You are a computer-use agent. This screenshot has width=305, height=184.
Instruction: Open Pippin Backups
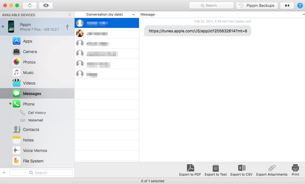[x=257, y=5]
